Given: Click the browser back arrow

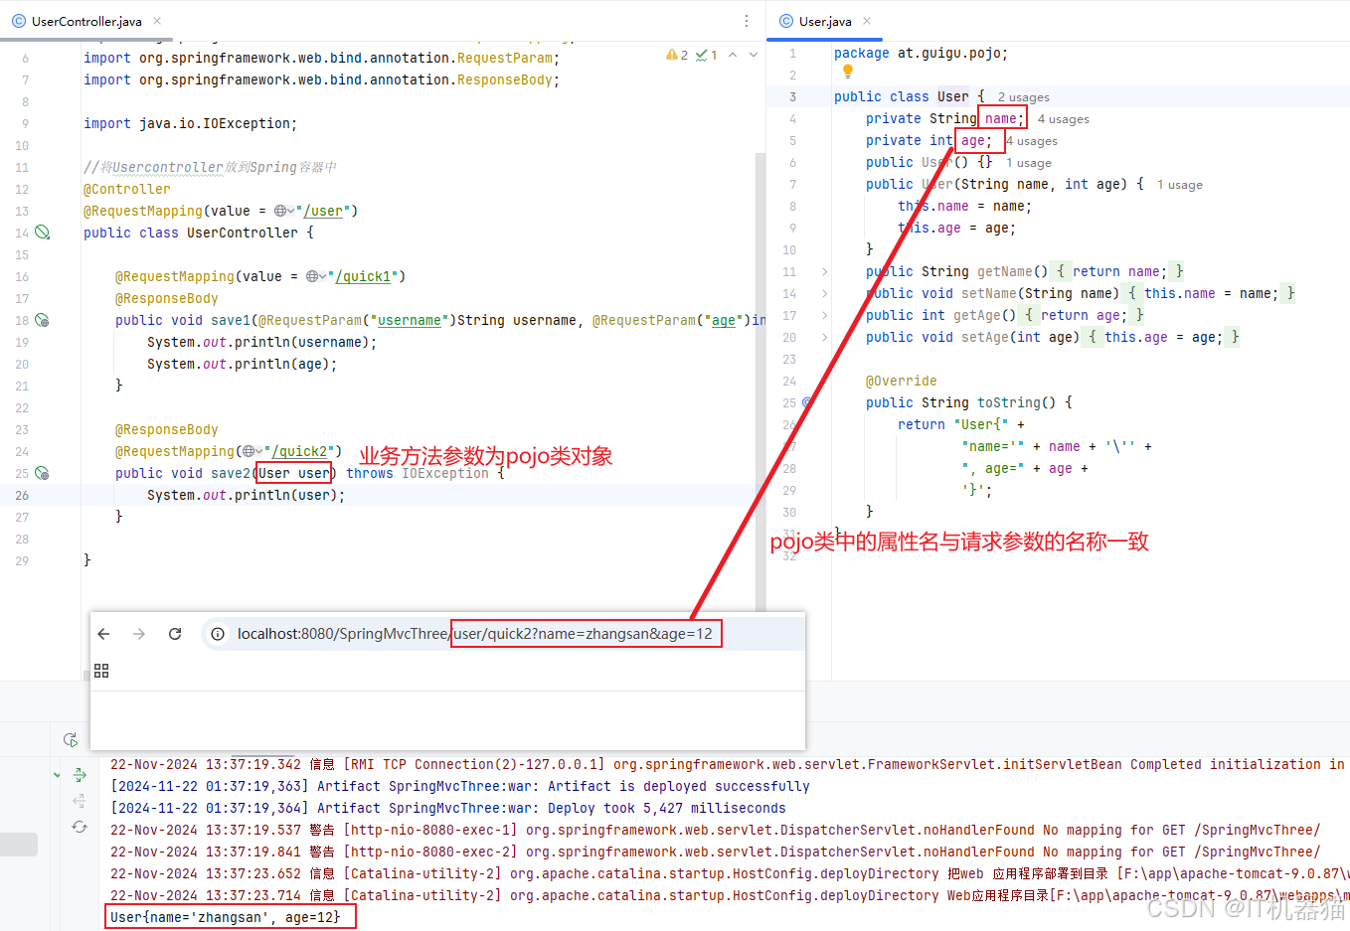Looking at the screenshot, I should 104,634.
